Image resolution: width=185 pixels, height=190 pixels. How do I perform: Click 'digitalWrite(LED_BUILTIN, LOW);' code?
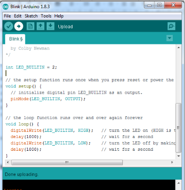50,143
